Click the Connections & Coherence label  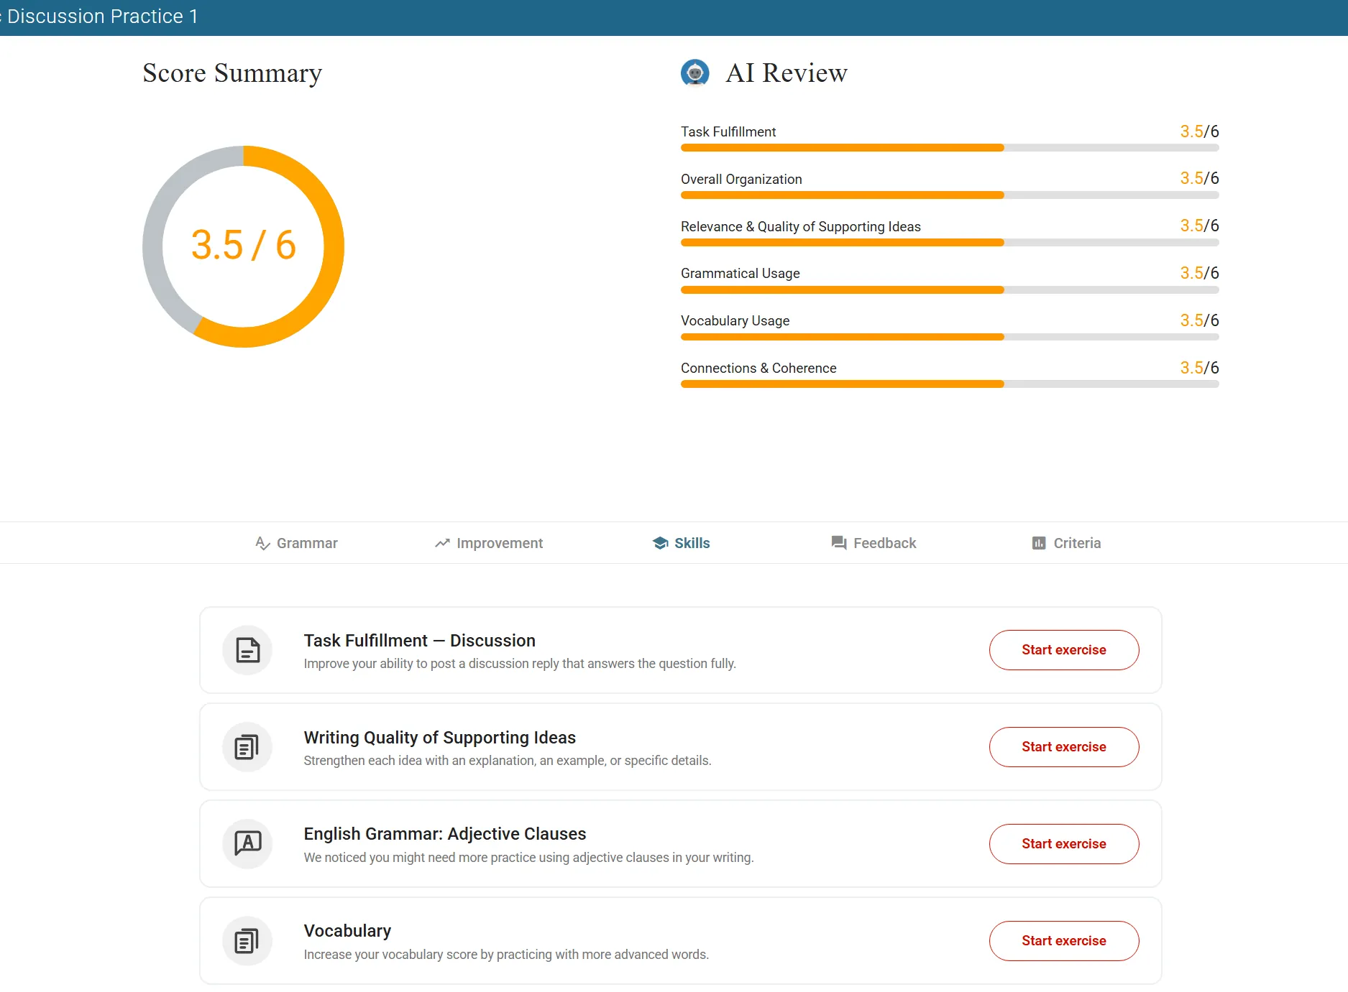pyautogui.click(x=758, y=368)
